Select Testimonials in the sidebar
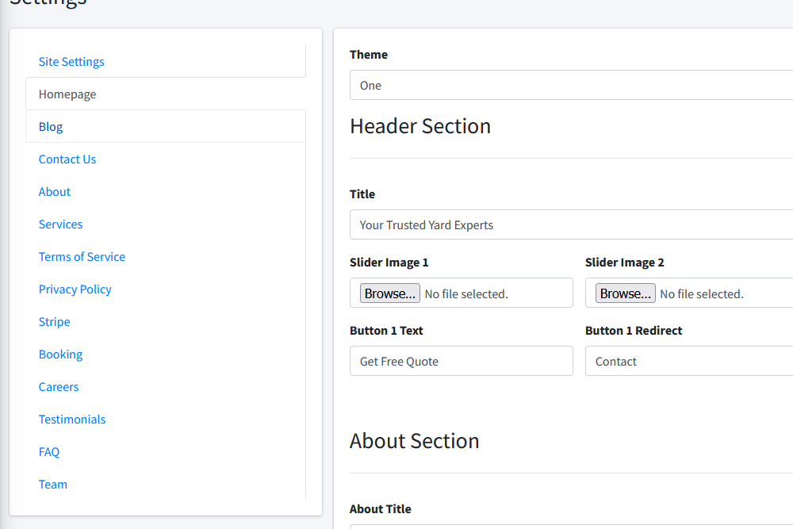 point(72,420)
